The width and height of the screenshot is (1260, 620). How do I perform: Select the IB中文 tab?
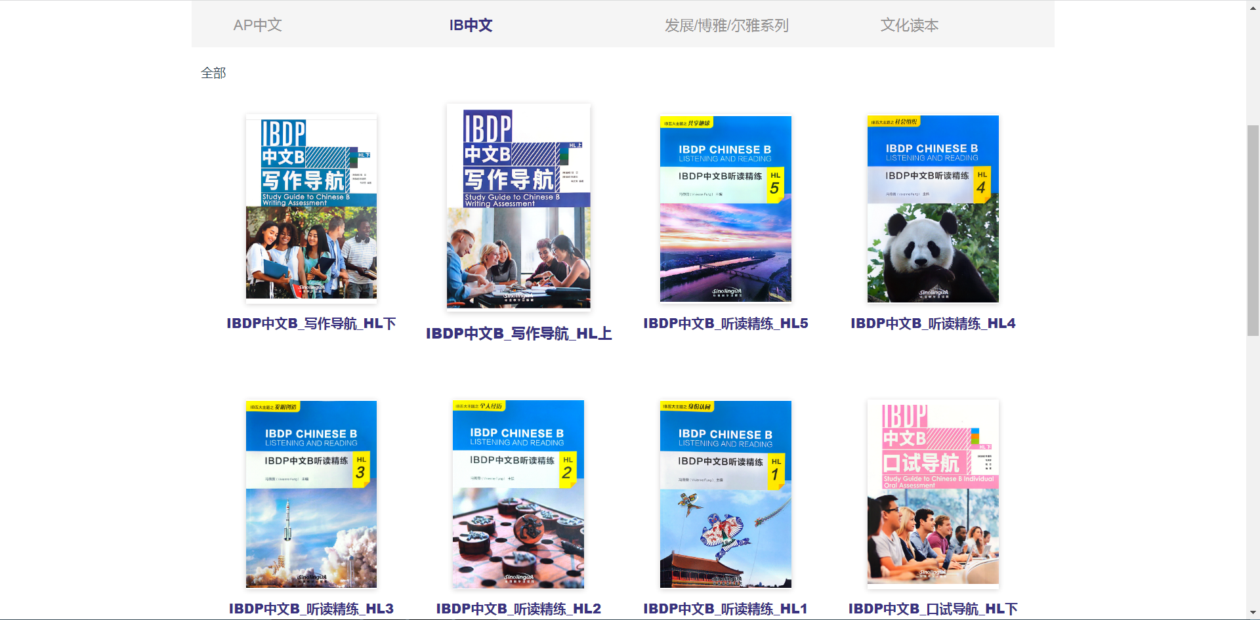470,25
